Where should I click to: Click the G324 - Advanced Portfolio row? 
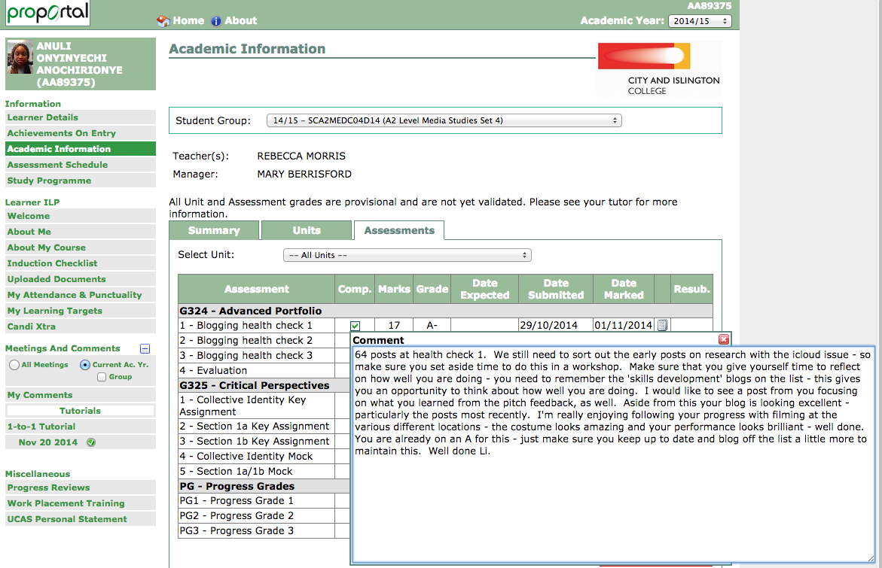coord(445,311)
